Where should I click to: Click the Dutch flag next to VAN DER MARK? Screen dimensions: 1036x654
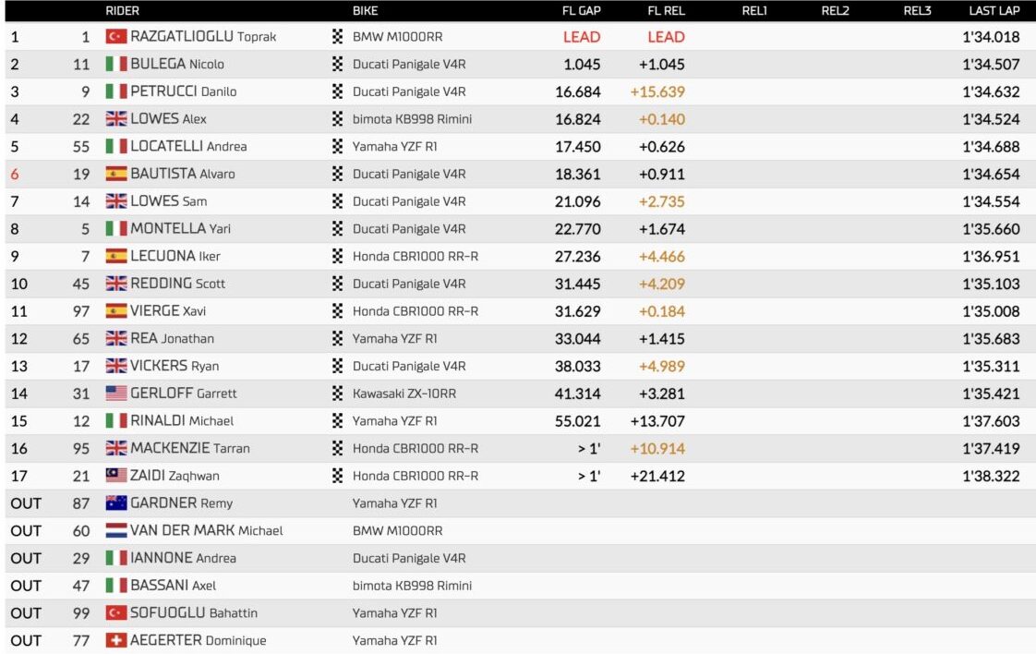115,530
